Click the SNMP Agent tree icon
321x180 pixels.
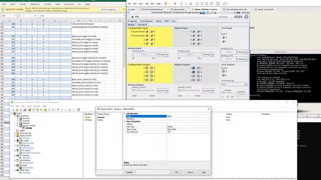18,170
